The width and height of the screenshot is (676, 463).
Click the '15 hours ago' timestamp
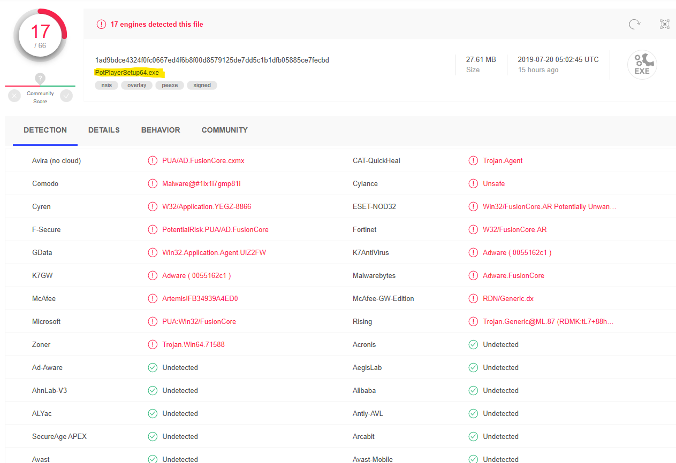[538, 70]
